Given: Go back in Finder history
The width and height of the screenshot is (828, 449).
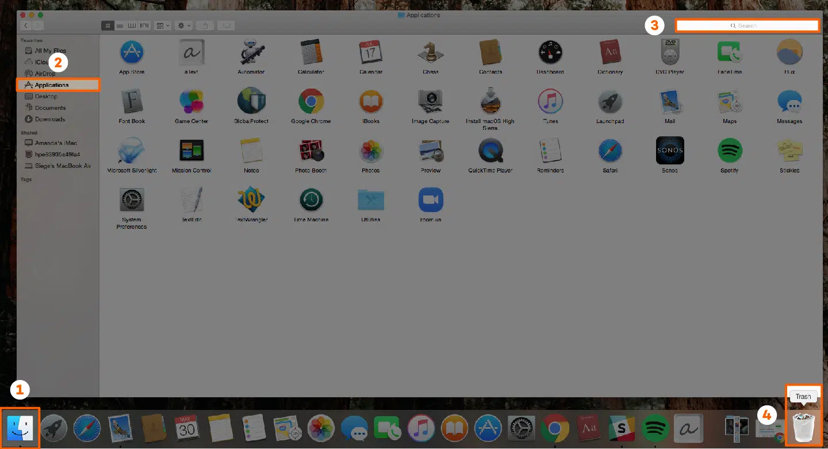Looking at the screenshot, I should coord(26,26).
